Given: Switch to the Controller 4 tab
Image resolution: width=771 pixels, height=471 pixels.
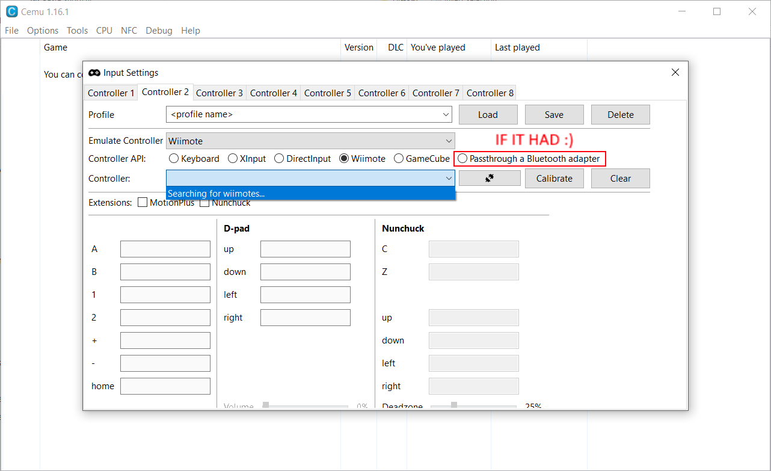Looking at the screenshot, I should coord(274,93).
